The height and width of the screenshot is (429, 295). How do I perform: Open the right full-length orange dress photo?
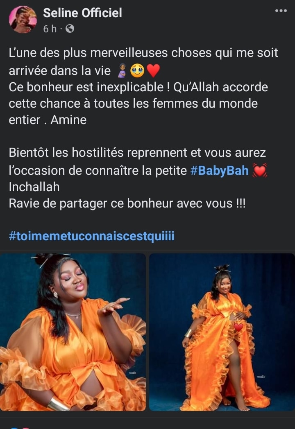tap(222, 332)
